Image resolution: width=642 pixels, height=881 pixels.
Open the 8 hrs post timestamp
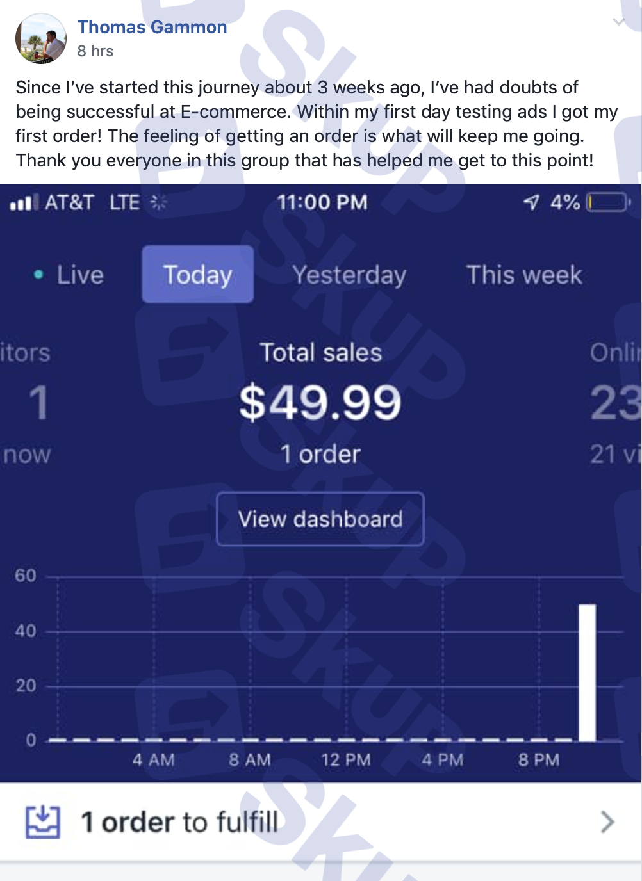pyautogui.click(x=95, y=51)
